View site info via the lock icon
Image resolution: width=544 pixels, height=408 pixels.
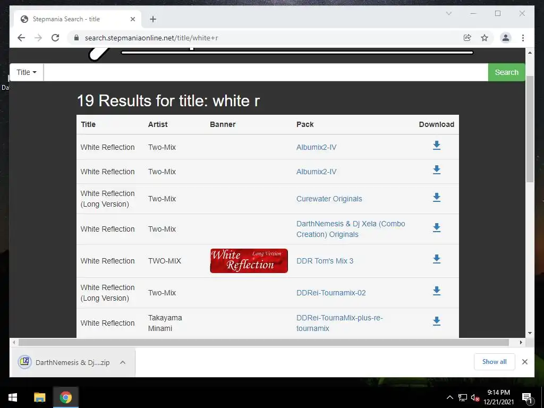(76, 38)
